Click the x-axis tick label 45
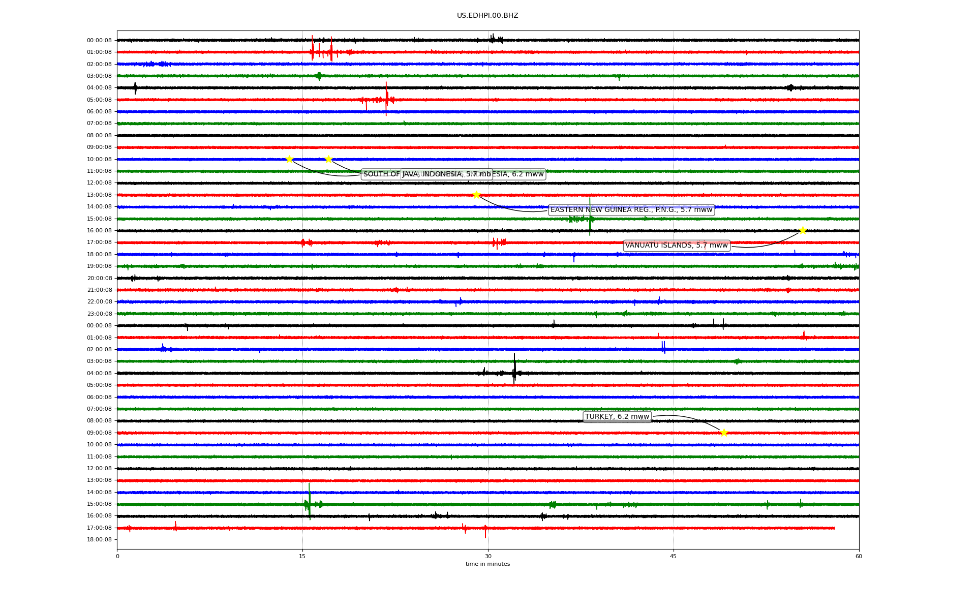The height and width of the screenshot is (610, 976). [674, 556]
